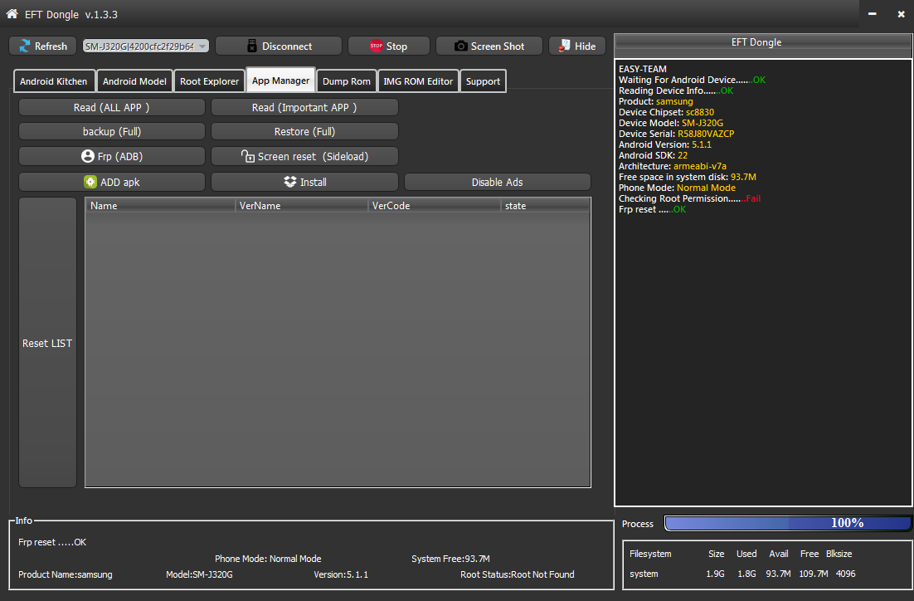914x601 pixels.
Task: Open the device selection dropdown
Action: coord(146,46)
